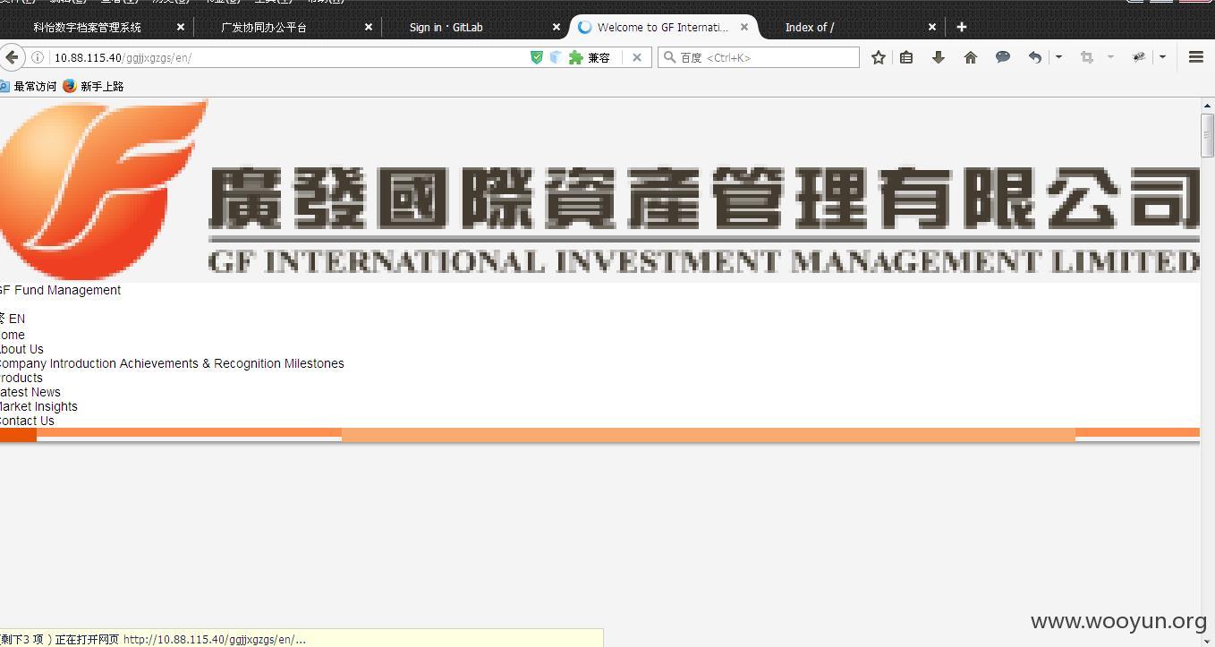
Task: Switch to the Sign in · GitLab tab
Action: pyautogui.click(x=446, y=28)
